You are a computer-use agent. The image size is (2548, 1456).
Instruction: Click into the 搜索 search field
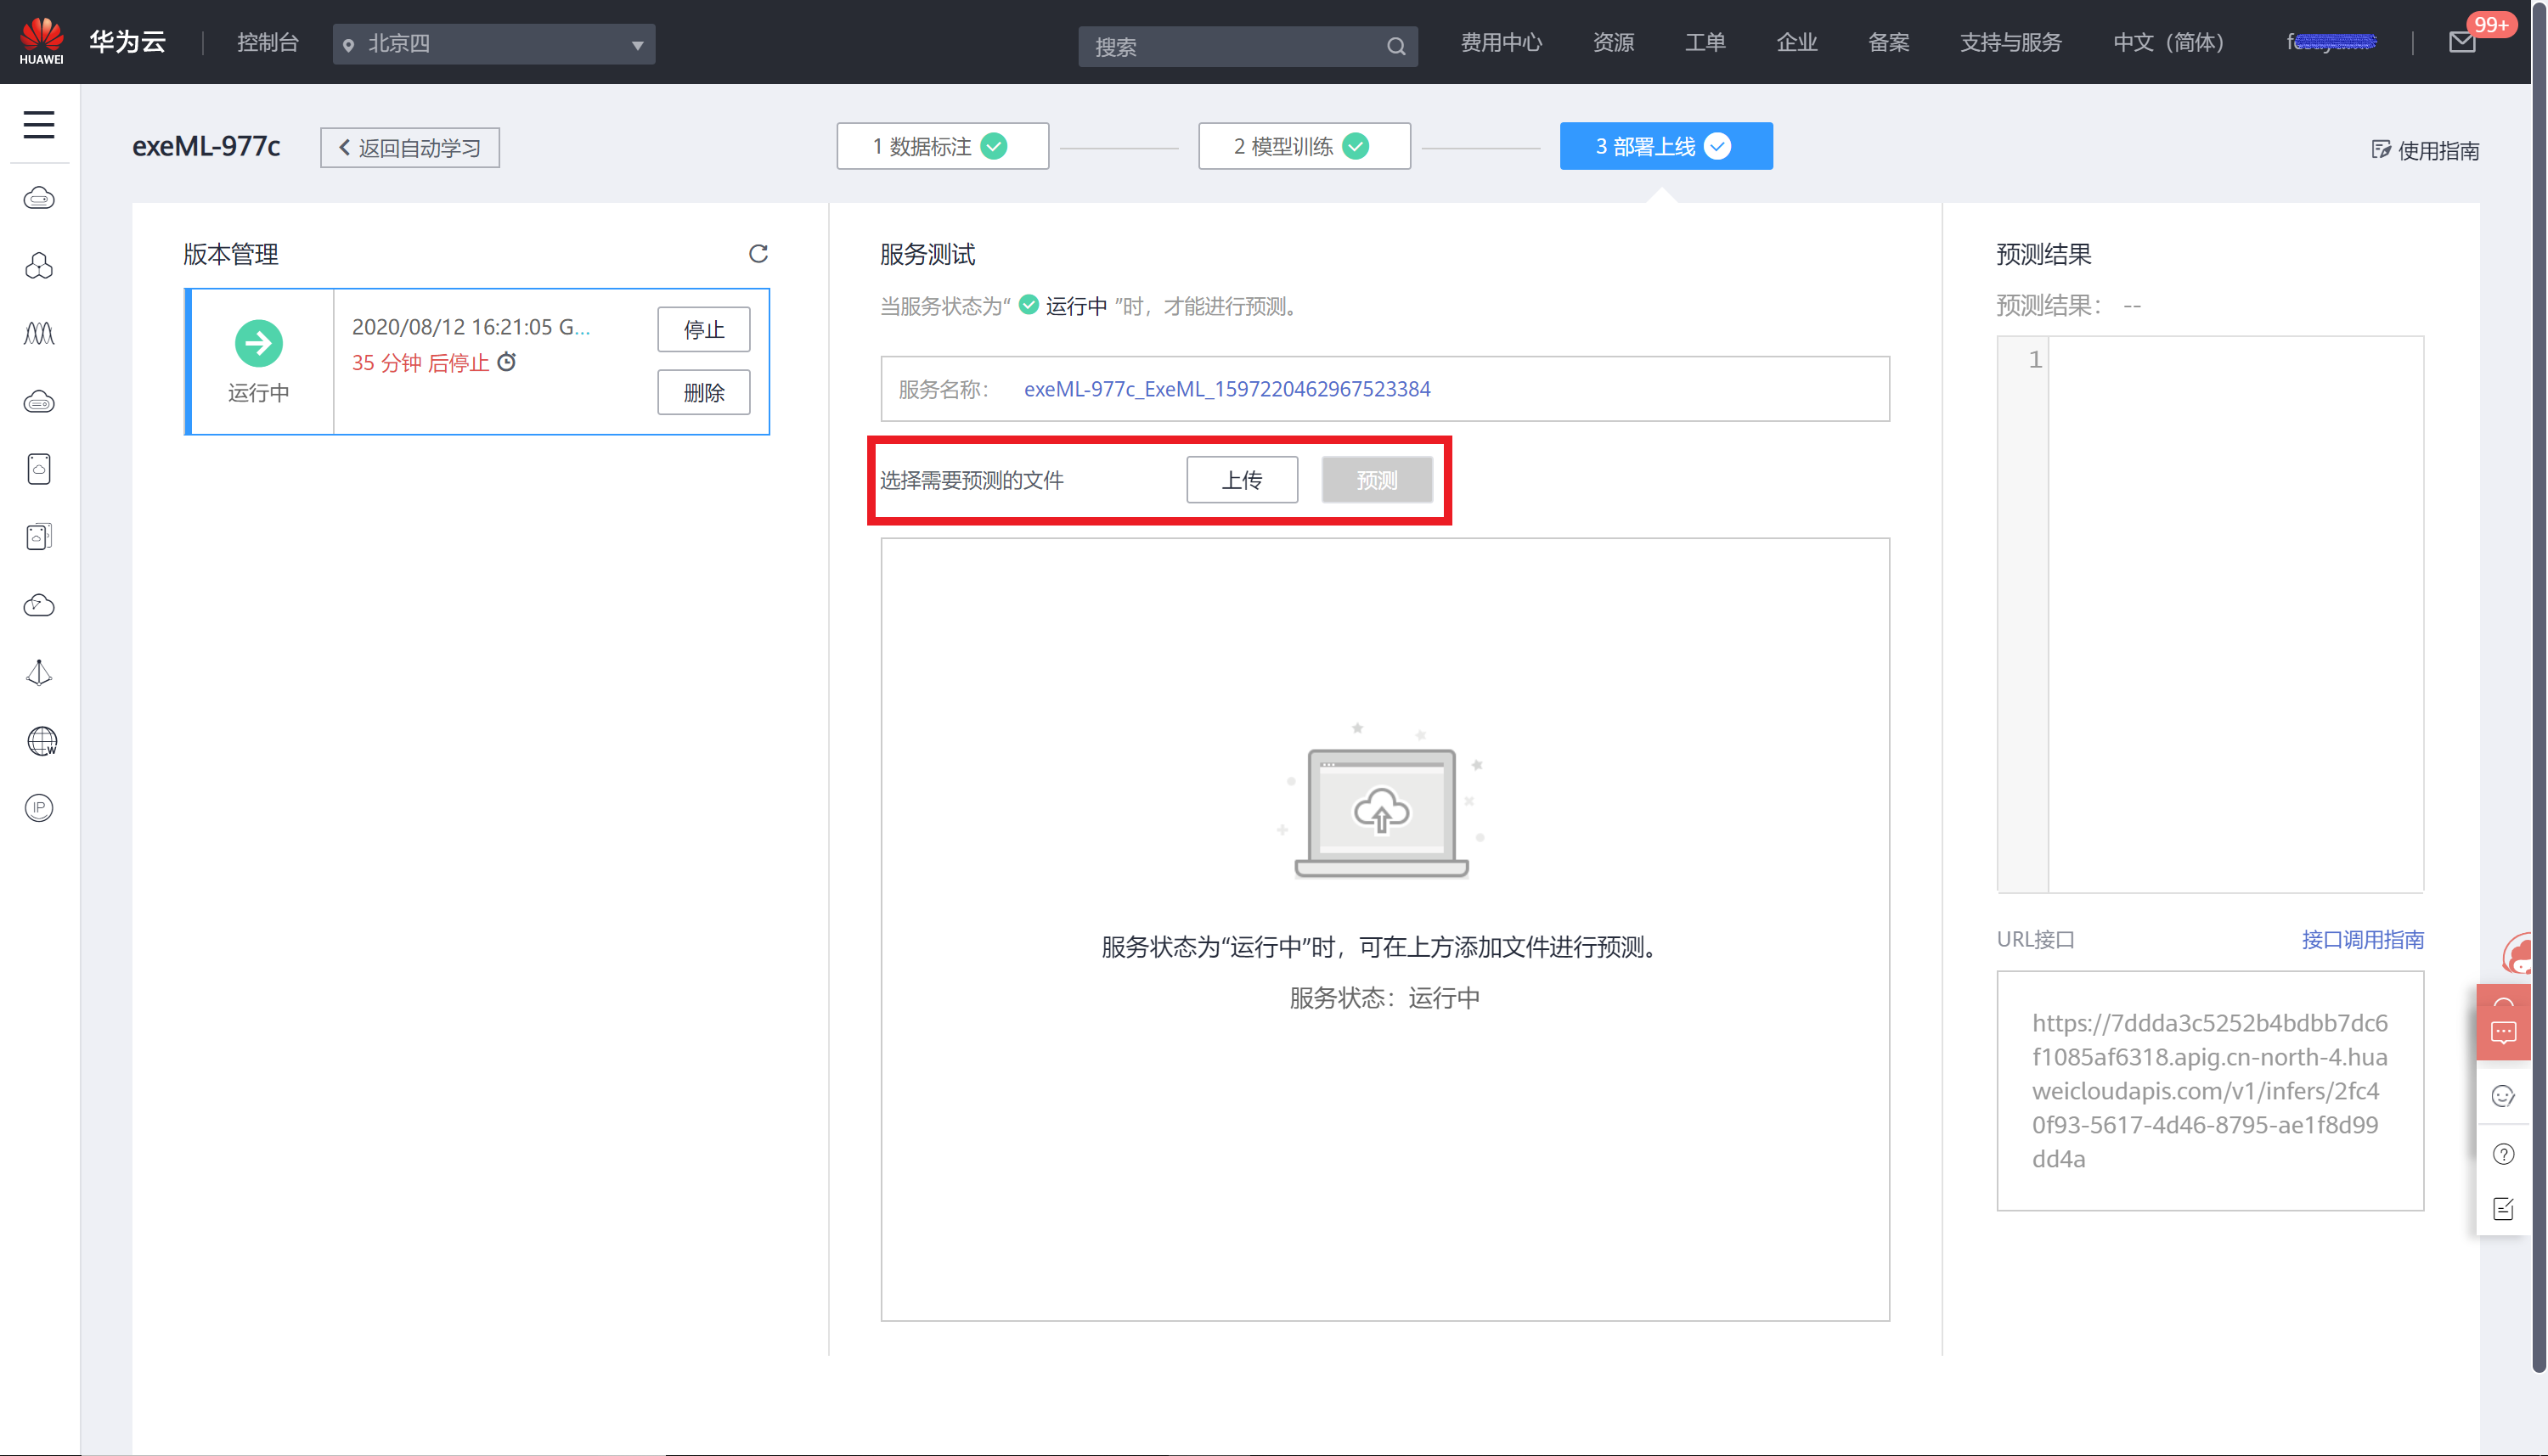click(x=1231, y=46)
